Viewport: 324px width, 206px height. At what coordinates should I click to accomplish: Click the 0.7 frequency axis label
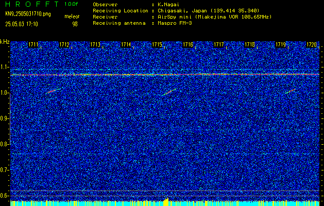pyautogui.click(x=5, y=170)
